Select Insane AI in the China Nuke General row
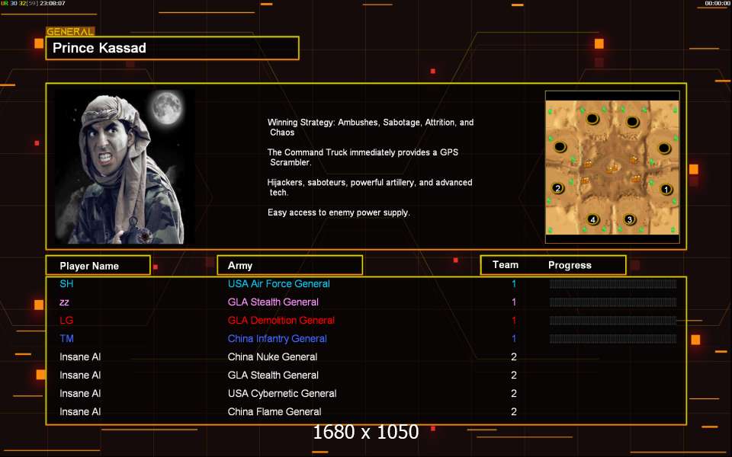 (80, 356)
